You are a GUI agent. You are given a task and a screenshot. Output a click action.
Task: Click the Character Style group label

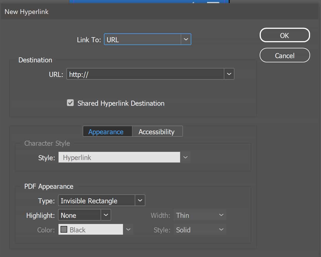[x=47, y=143]
